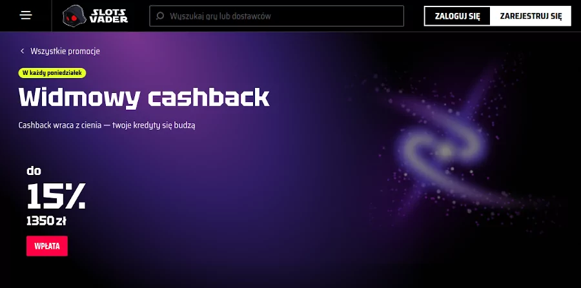
Task: Open the Zaloguj się login form
Action: click(x=457, y=16)
